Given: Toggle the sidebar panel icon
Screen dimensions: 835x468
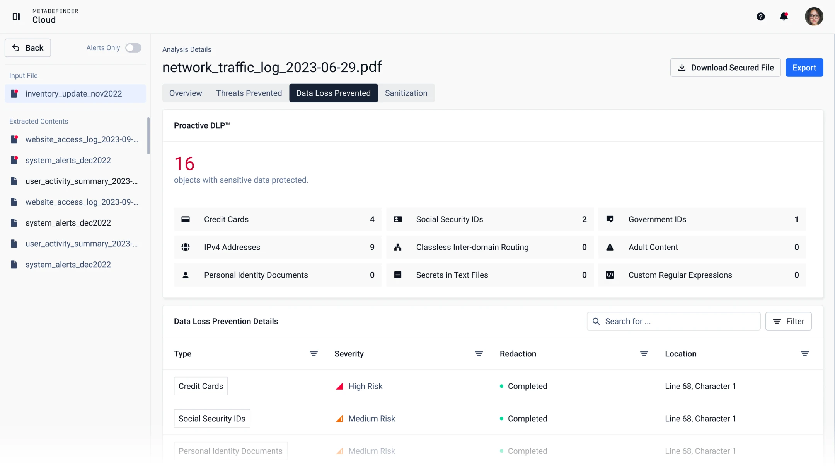Looking at the screenshot, I should pyautogui.click(x=16, y=17).
